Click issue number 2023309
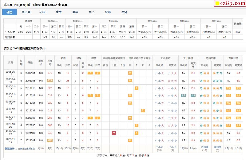Screen dimensions: 246x160 coord(30,140)
